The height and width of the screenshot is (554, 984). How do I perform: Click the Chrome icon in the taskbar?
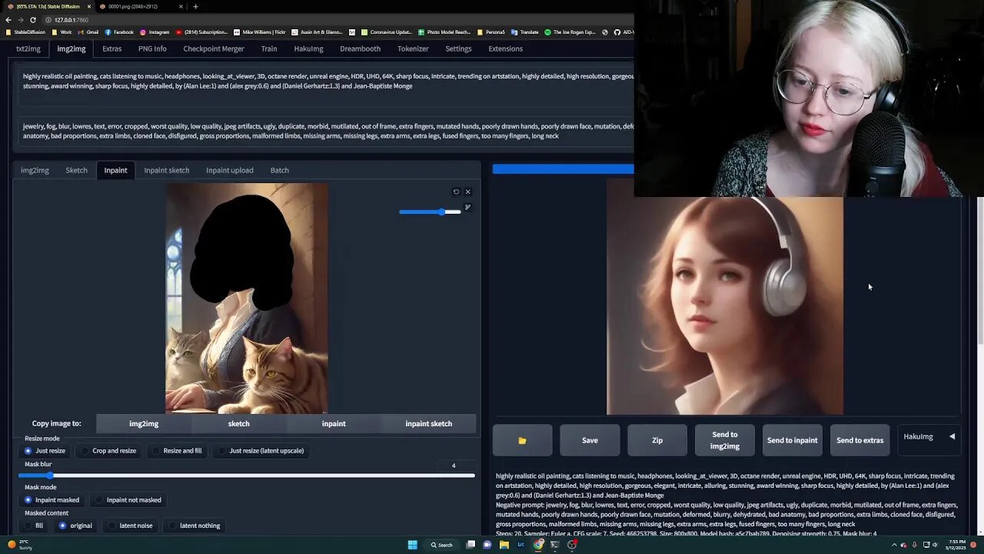538,545
